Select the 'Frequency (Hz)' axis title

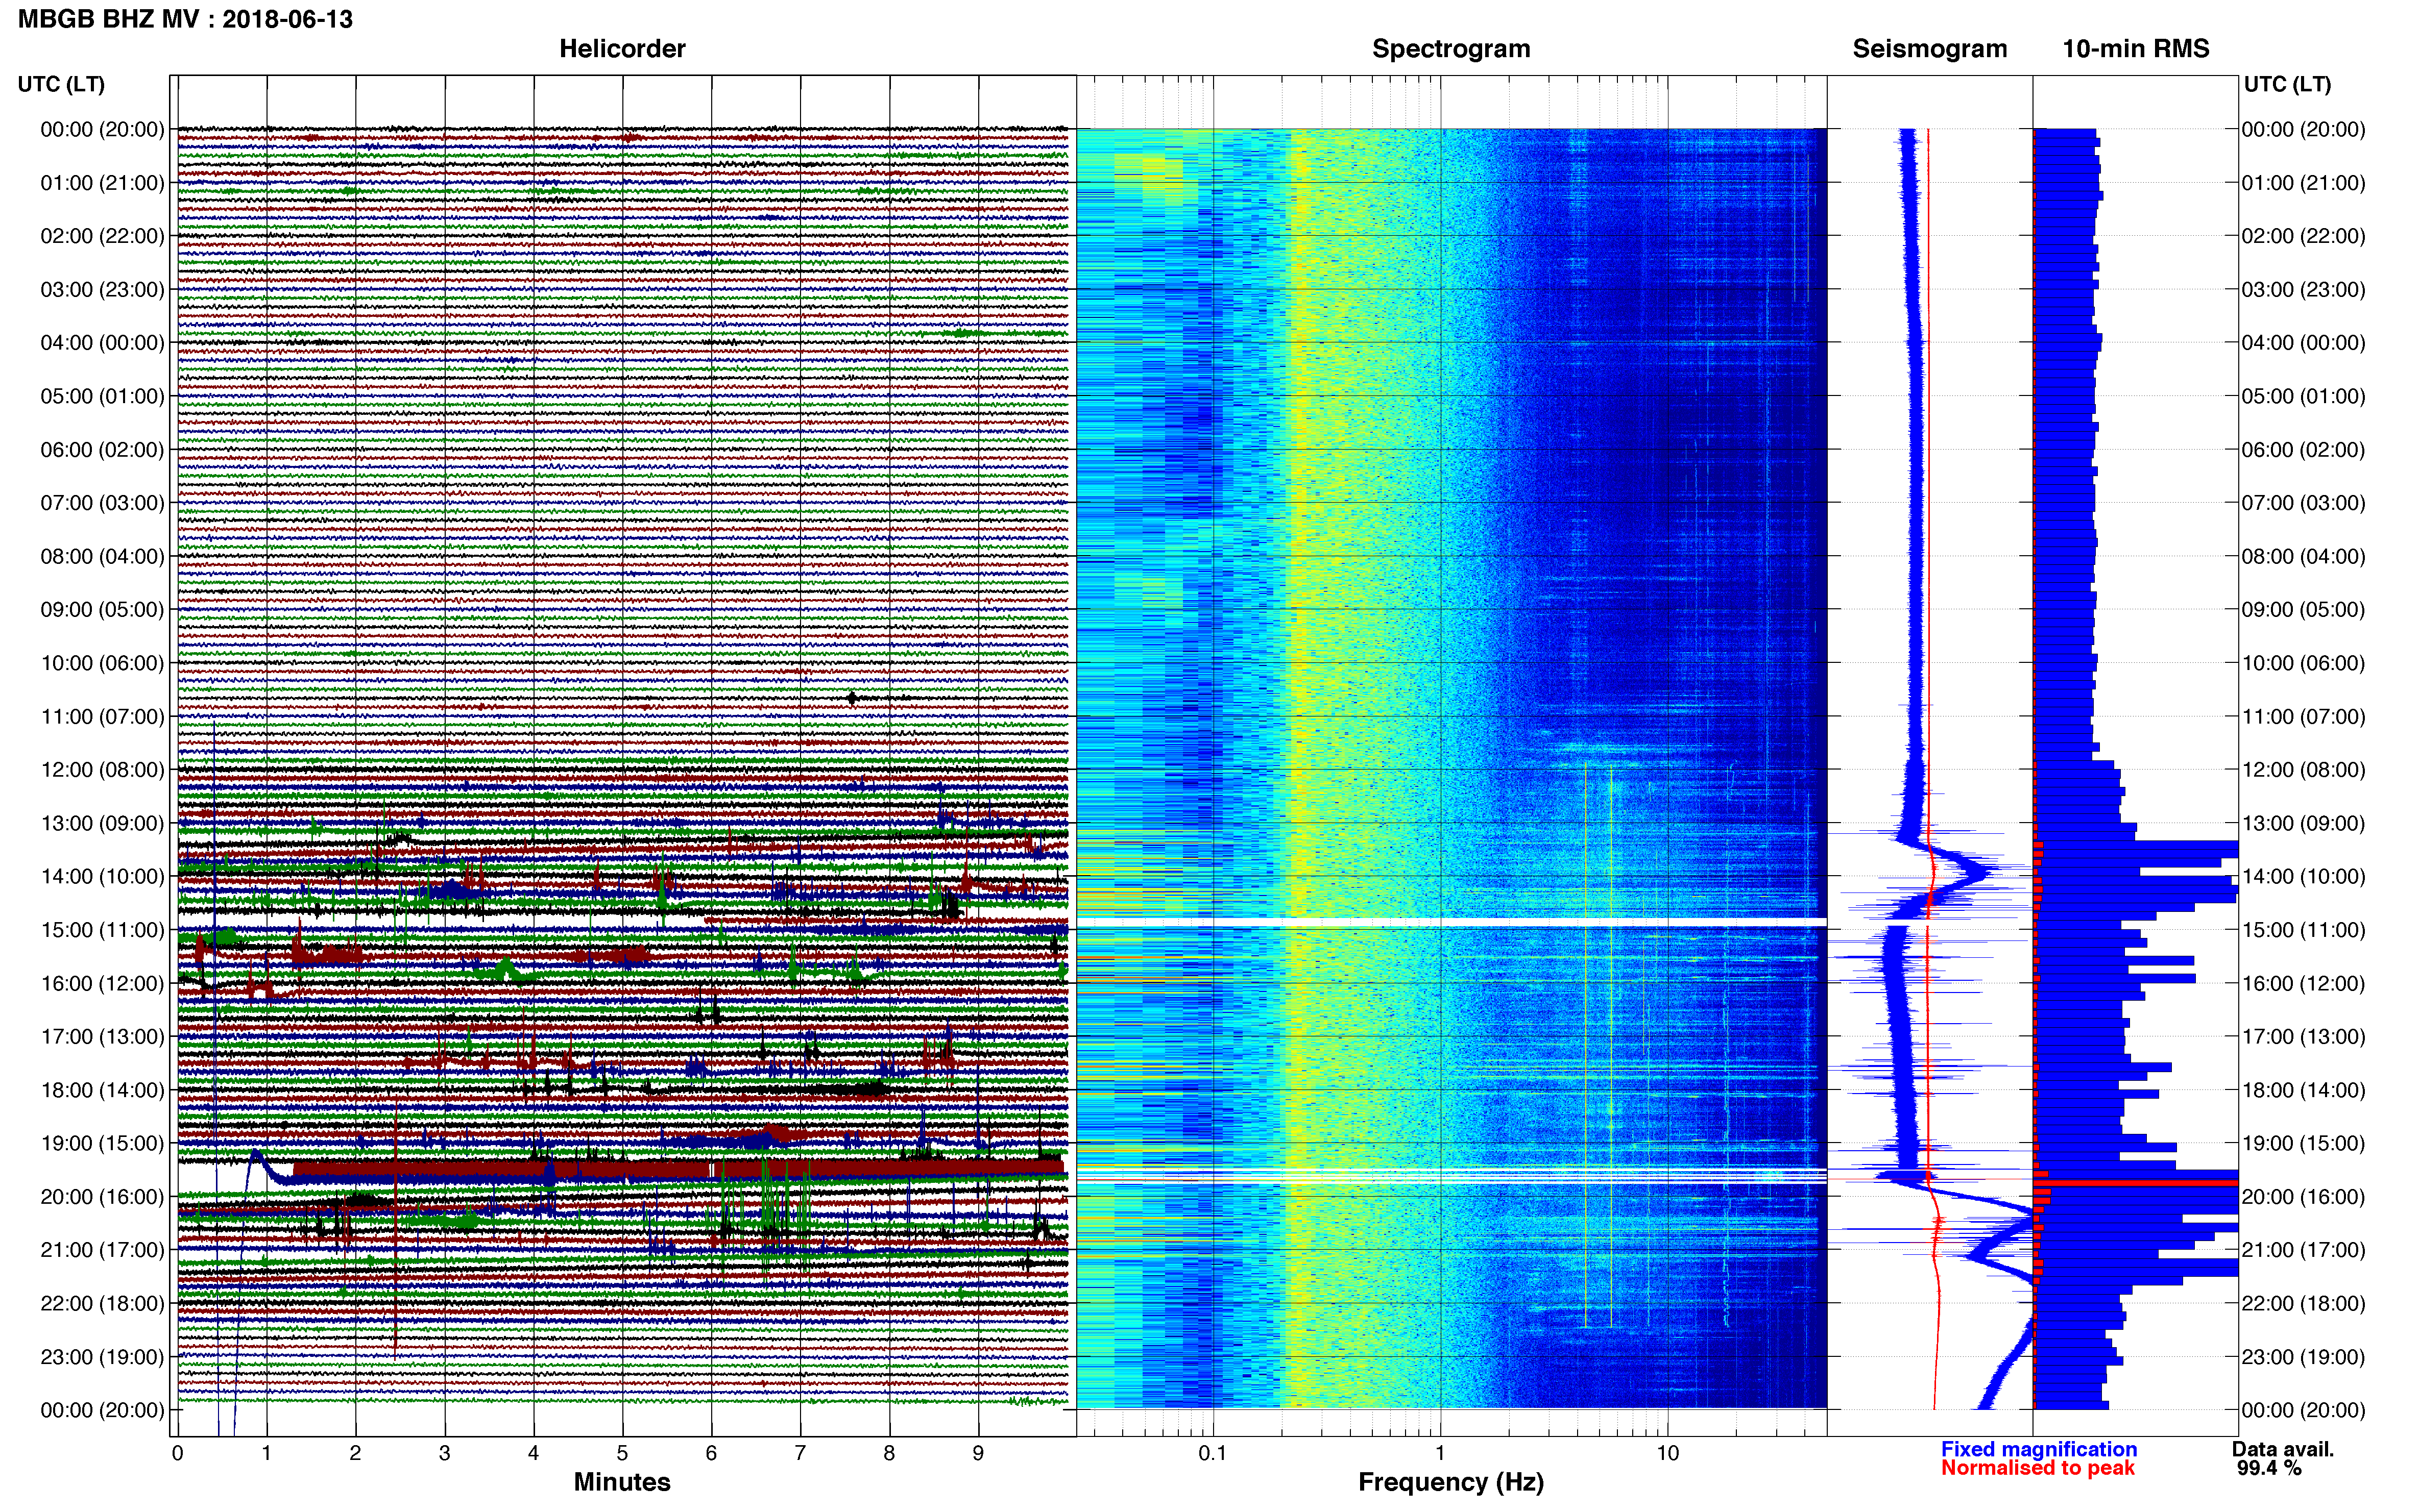coord(1450,1482)
